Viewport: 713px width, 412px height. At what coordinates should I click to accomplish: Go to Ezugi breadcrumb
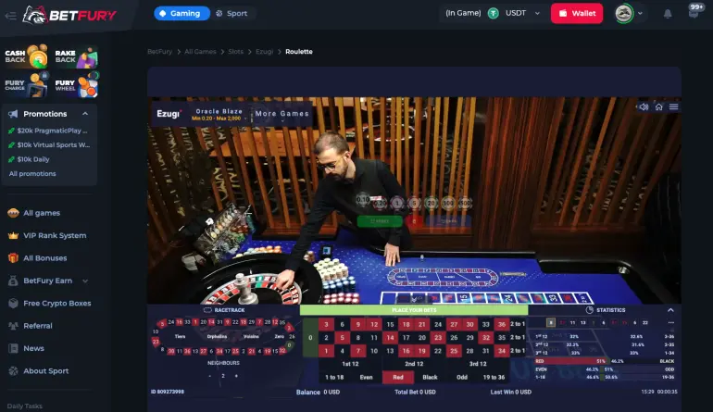pos(264,52)
